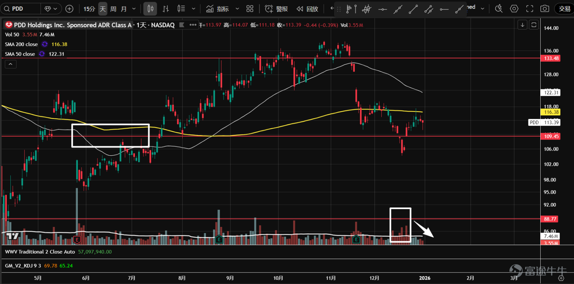Select the volume footprint chart type icon
Image resolution: width=574 pixels, height=284 pixels.
(x=181, y=9)
